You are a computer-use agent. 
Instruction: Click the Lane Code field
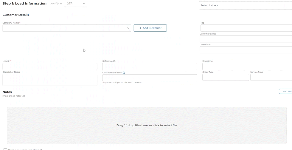[x=246, y=50]
